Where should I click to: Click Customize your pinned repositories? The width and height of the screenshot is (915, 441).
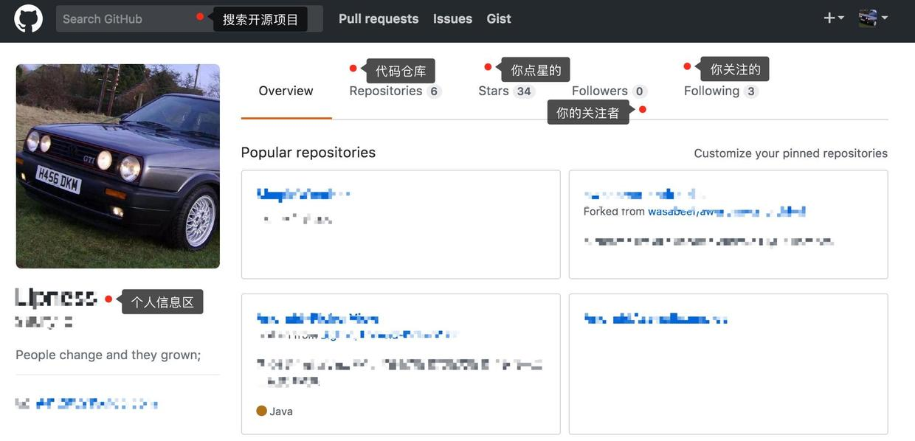pos(790,153)
